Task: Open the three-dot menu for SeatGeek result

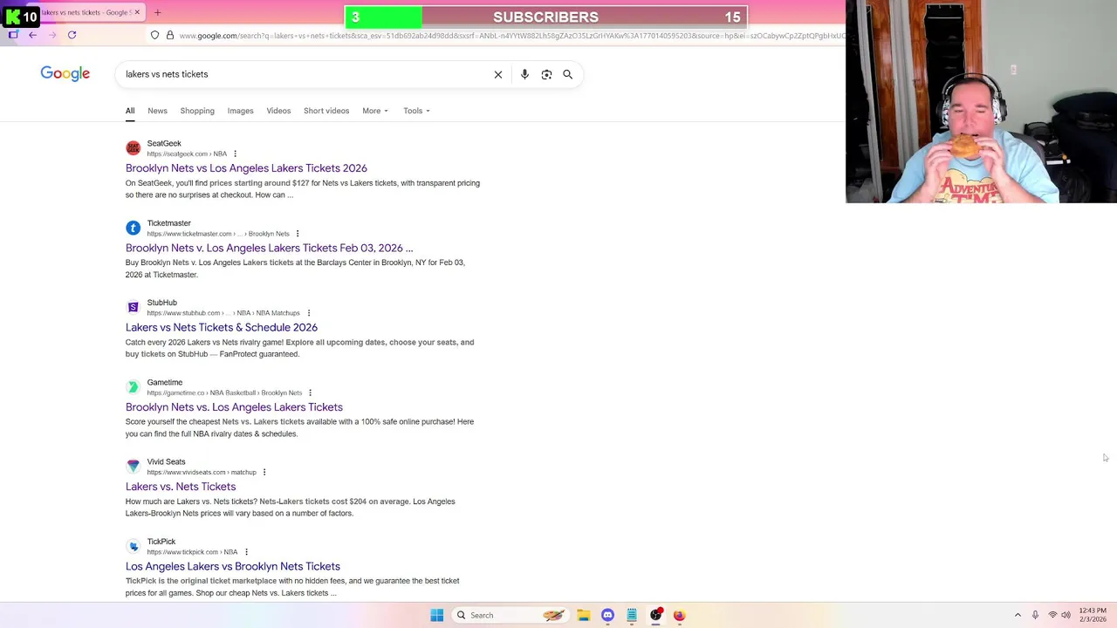Action: (235, 154)
